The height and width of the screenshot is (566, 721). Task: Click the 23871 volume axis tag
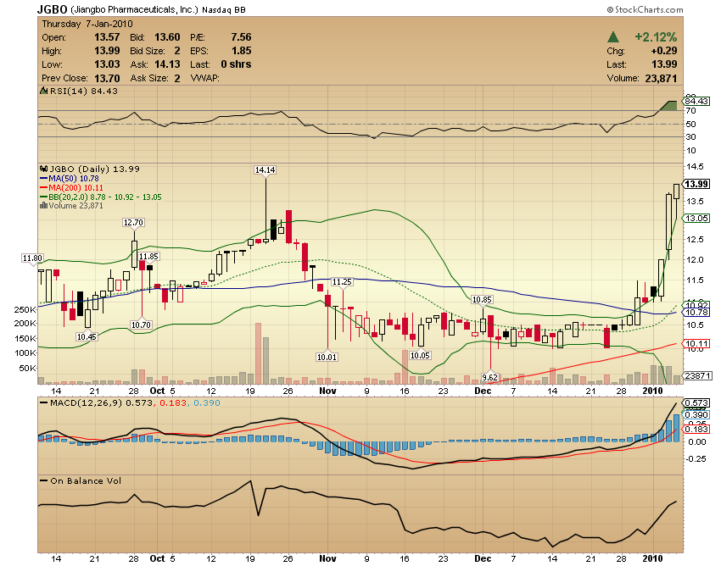pyautogui.click(x=697, y=376)
